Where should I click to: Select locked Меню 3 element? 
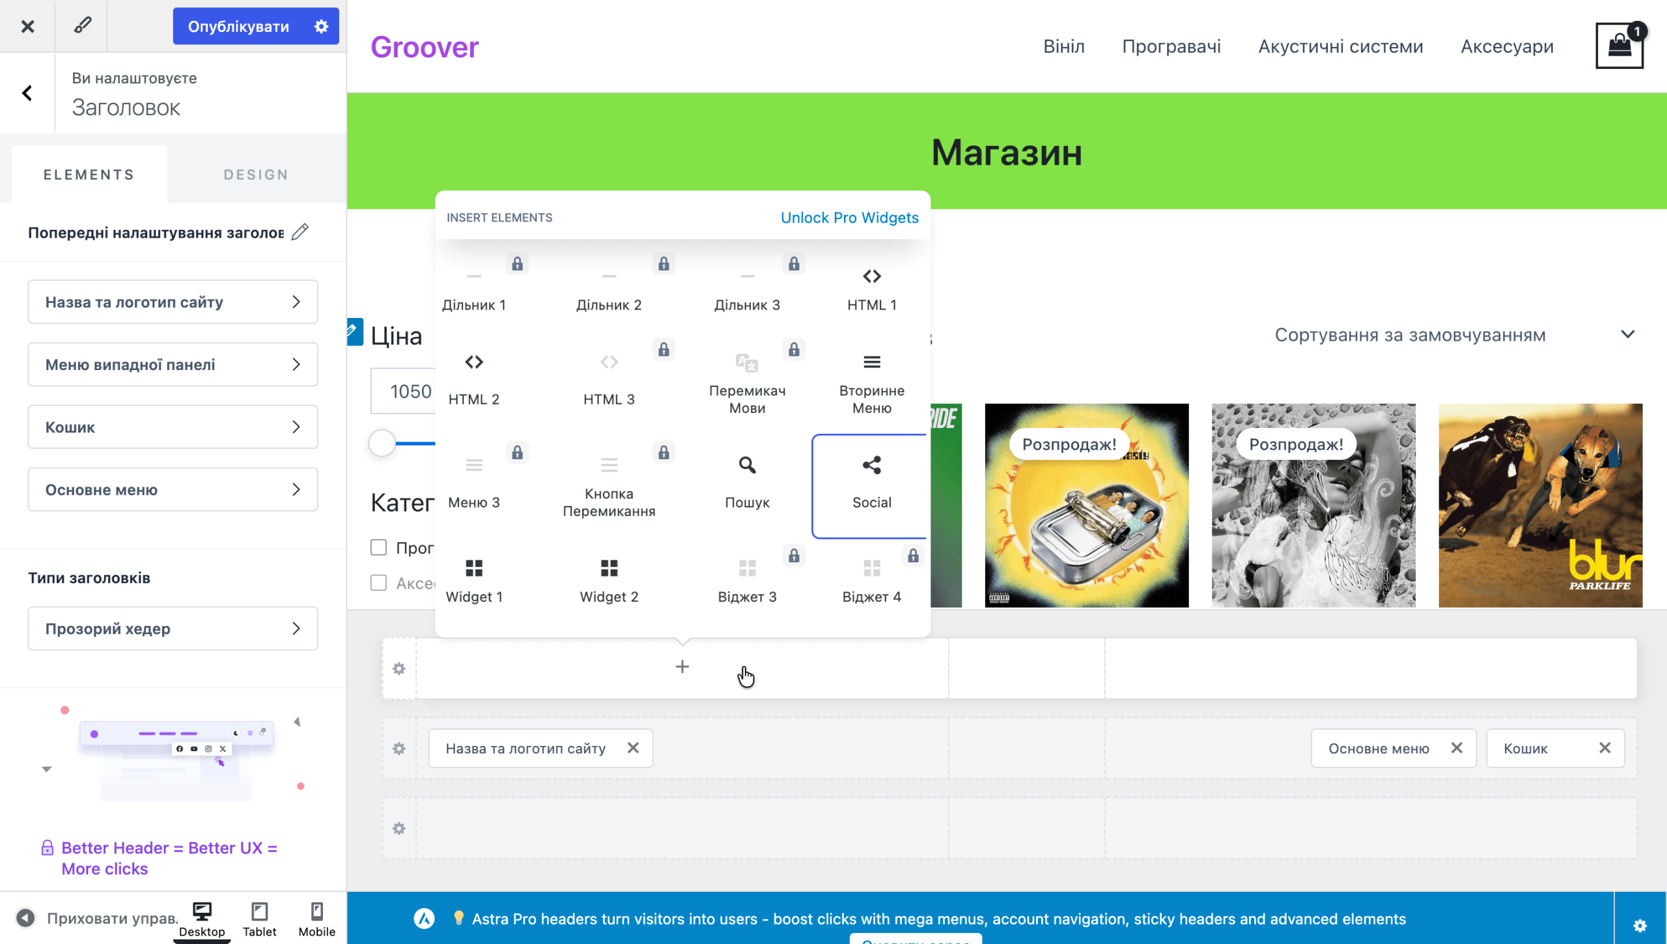[x=474, y=483]
